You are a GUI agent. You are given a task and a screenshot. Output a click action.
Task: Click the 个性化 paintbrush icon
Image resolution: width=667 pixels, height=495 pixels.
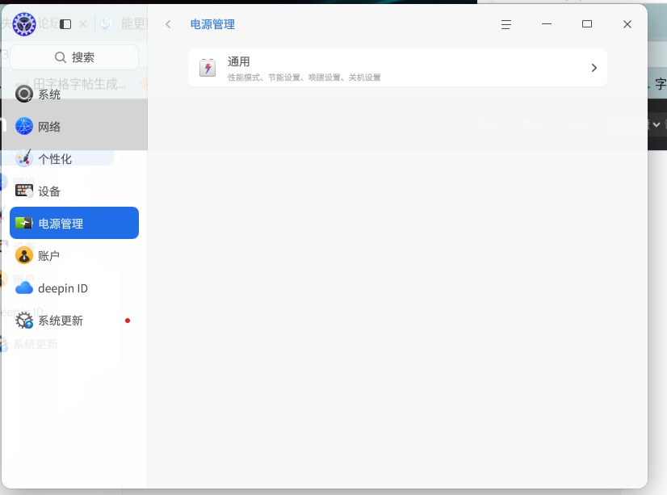tap(24, 158)
